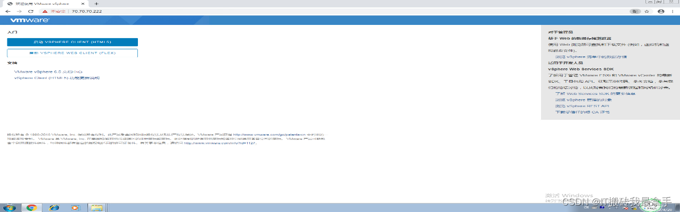Browse vSphere managed objects link
680x212 pixels.
click(x=583, y=100)
